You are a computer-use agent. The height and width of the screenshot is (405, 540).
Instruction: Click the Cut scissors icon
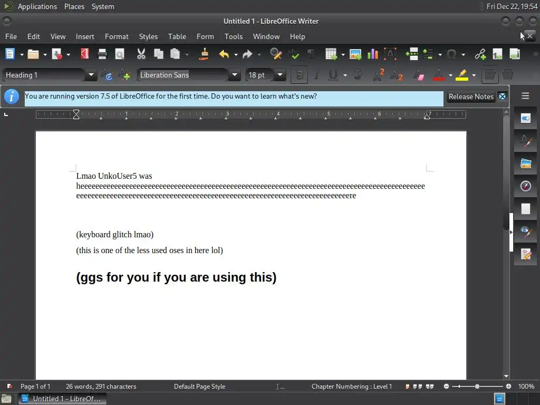(x=141, y=54)
